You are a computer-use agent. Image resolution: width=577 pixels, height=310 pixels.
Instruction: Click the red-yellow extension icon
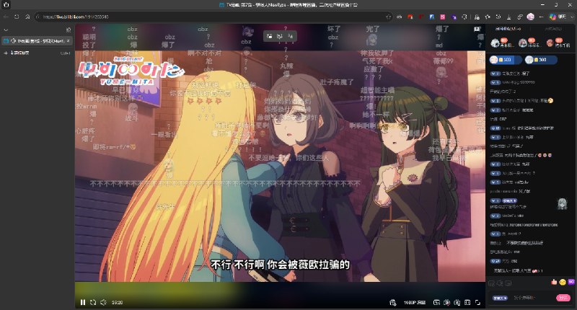point(410,17)
